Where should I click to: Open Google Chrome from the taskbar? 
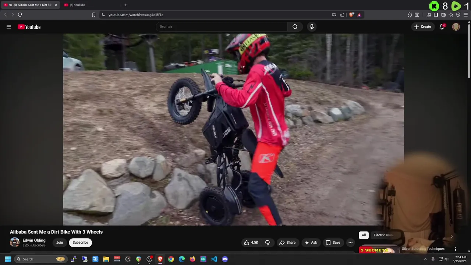[x=171, y=259]
